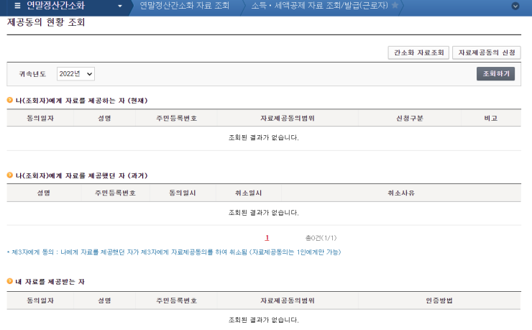532x330 pixels.
Task: Select the 연말정산간소화 자료 조회 breadcrumb
Action: tap(184, 6)
